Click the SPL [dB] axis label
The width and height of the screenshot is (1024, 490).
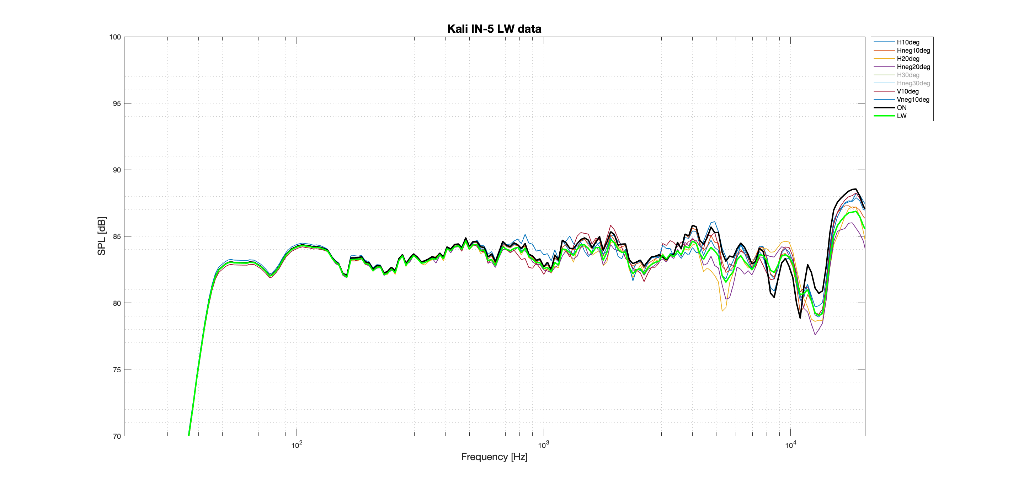(102, 236)
